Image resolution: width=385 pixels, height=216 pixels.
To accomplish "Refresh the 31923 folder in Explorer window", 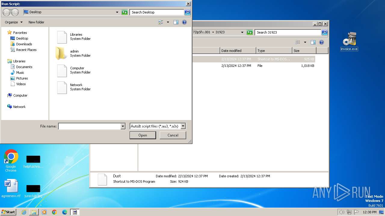I will coord(250,32).
